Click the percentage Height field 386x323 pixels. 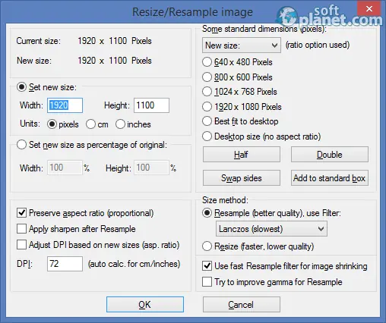coord(151,168)
